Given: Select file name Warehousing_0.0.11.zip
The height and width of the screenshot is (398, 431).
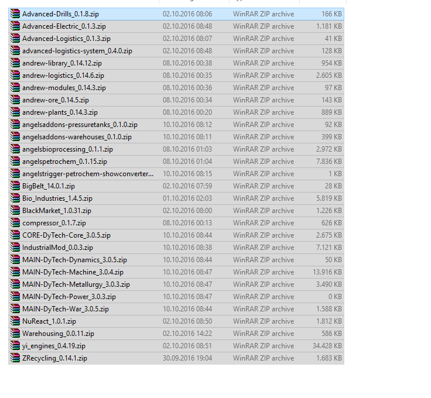Looking at the screenshot, I should 58,334.
